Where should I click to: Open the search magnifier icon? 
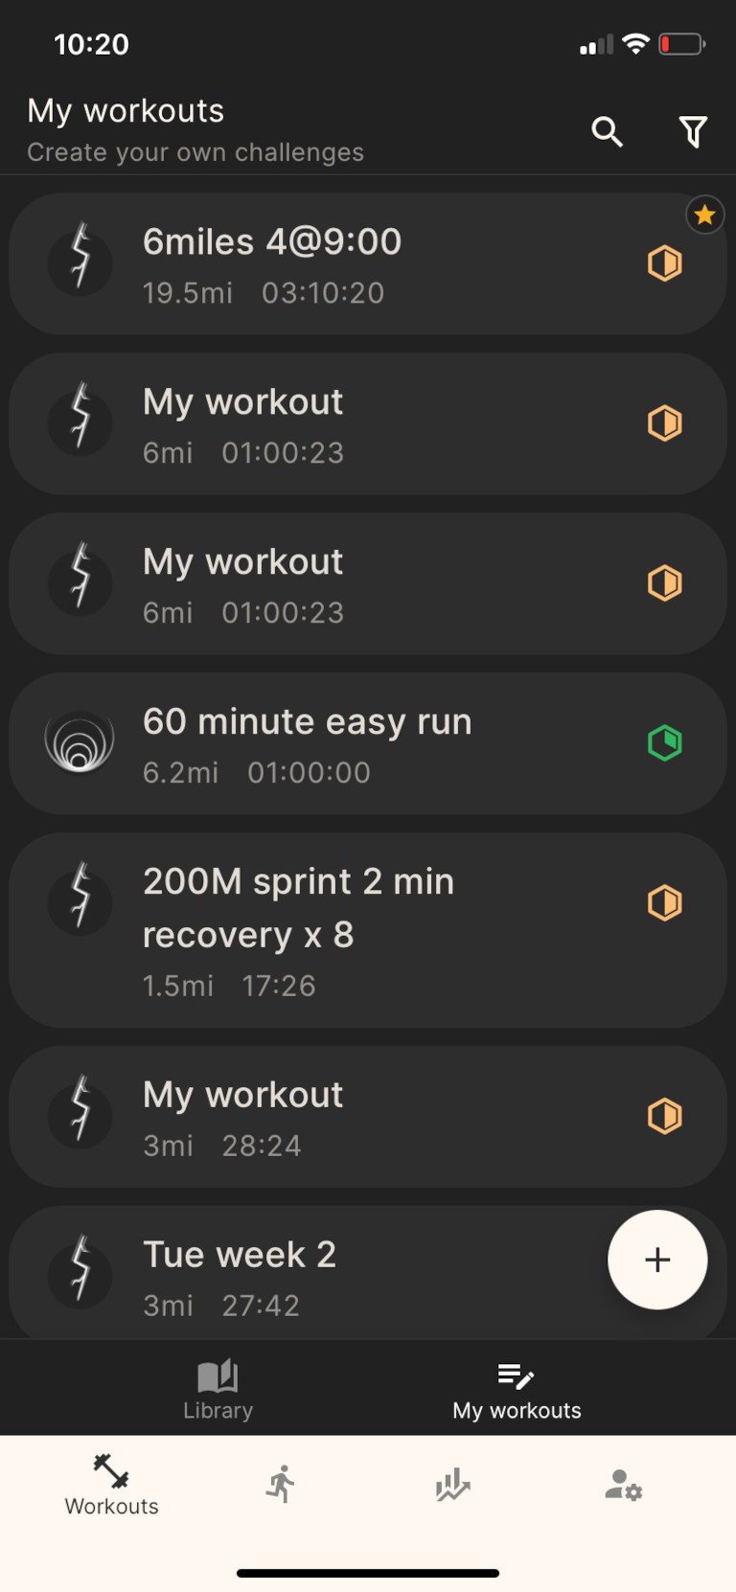607,131
